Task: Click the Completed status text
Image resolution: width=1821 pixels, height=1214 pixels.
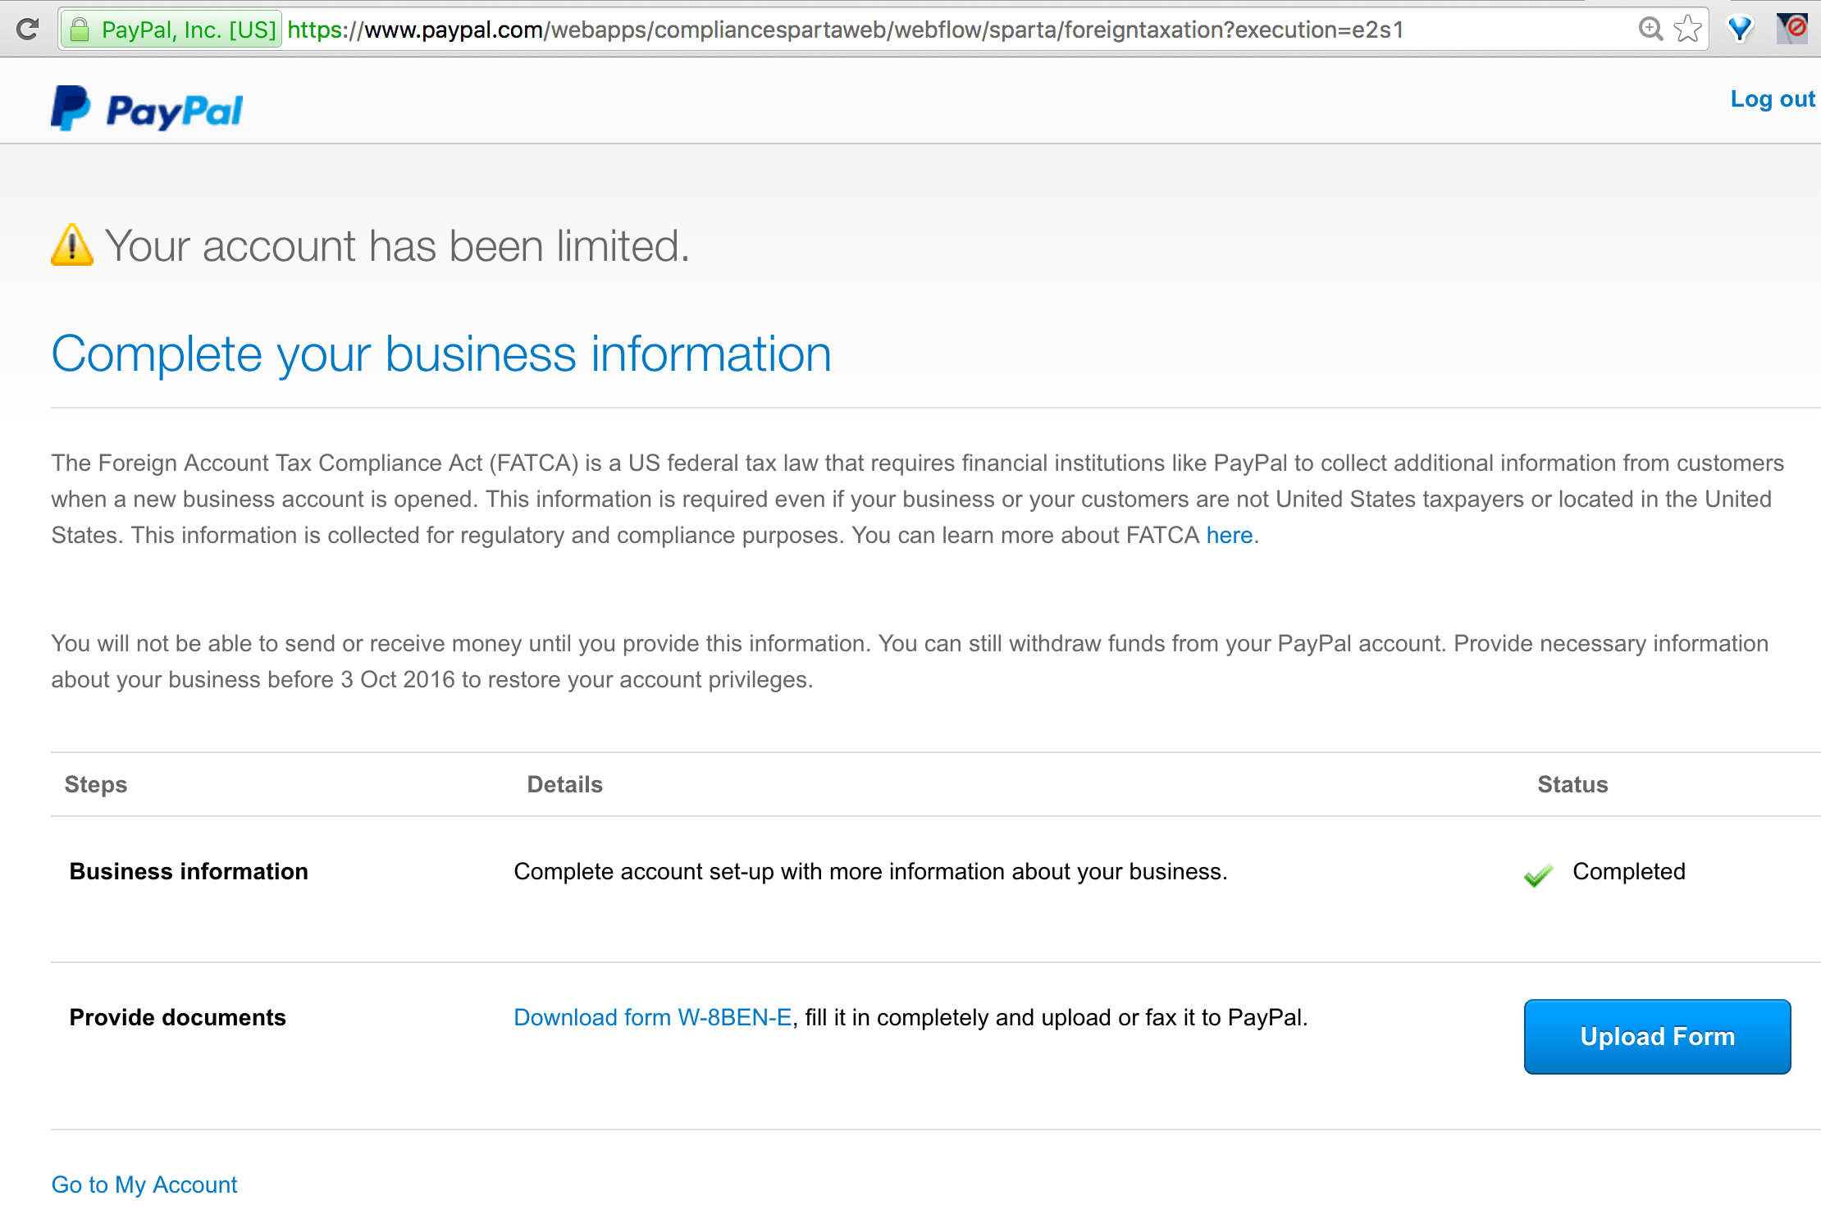Action: click(1629, 871)
